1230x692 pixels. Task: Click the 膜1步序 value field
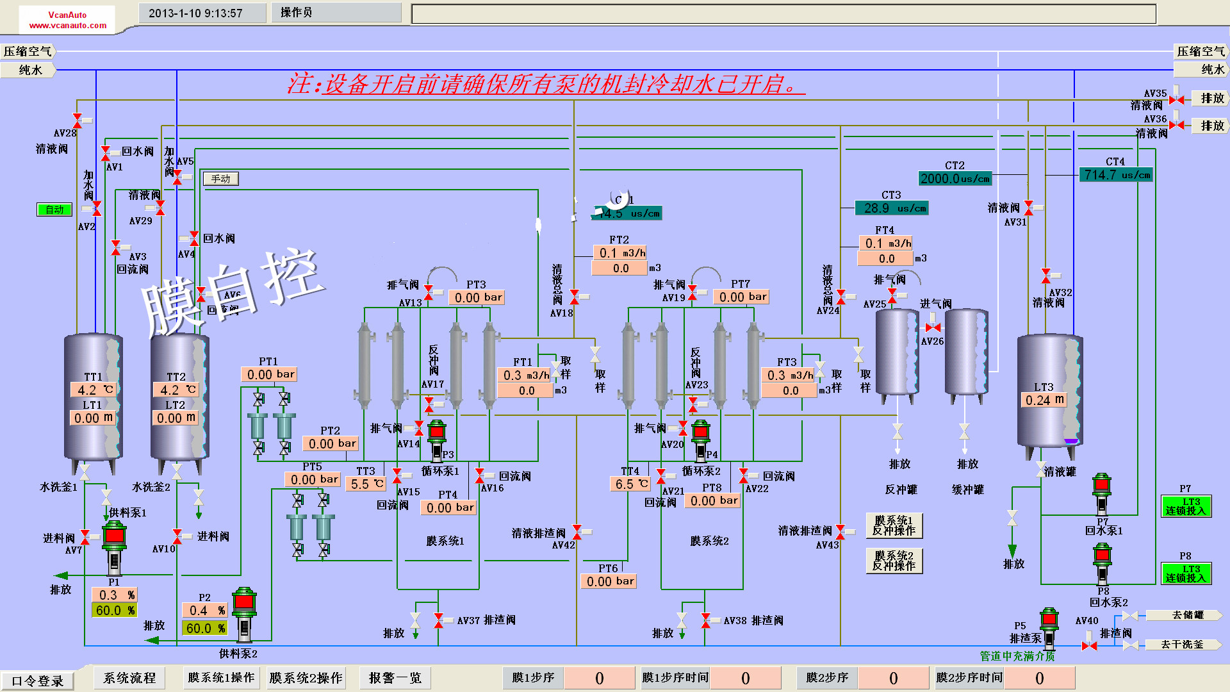pos(599,678)
